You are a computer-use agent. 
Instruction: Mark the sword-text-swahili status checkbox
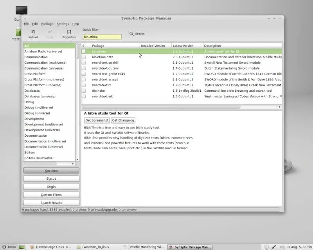pyautogui.click(x=84, y=62)
